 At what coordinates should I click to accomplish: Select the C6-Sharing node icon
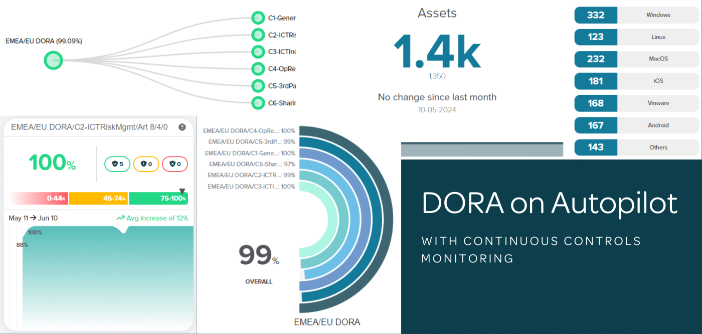258,102
